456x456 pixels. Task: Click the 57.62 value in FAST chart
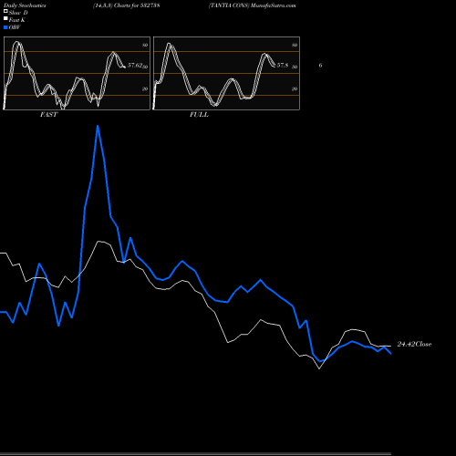click(x=135, y=66)
